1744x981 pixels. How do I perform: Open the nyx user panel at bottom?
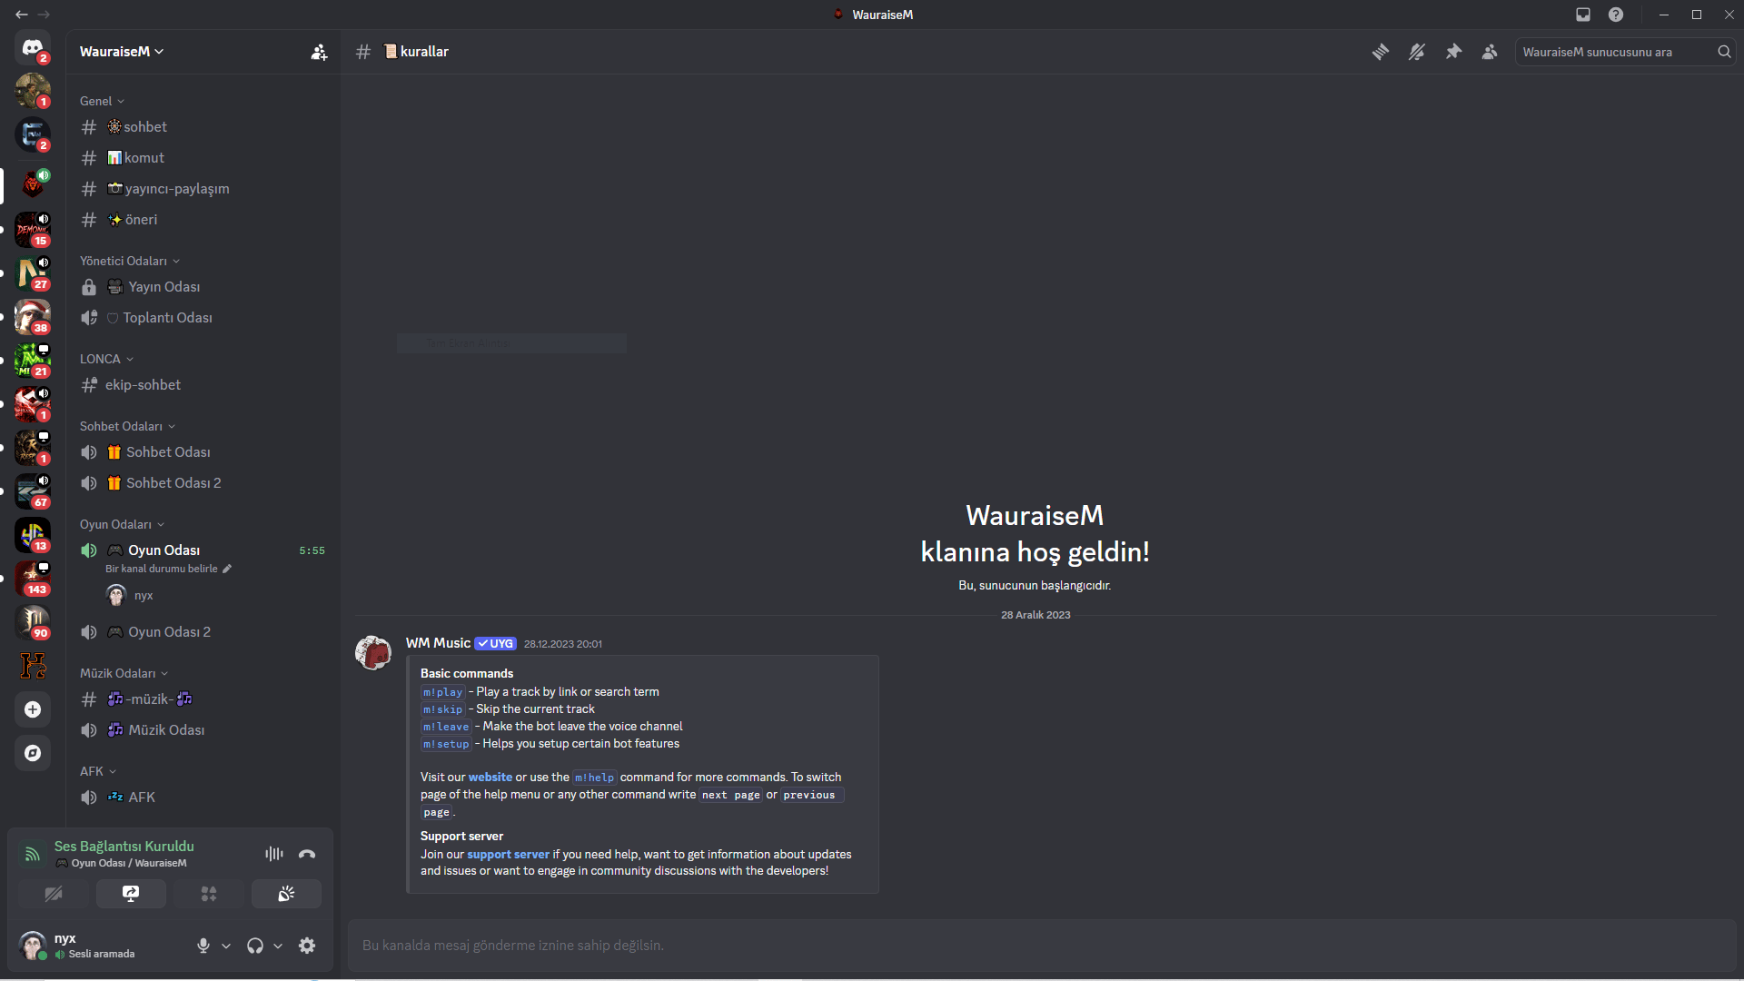98,946
